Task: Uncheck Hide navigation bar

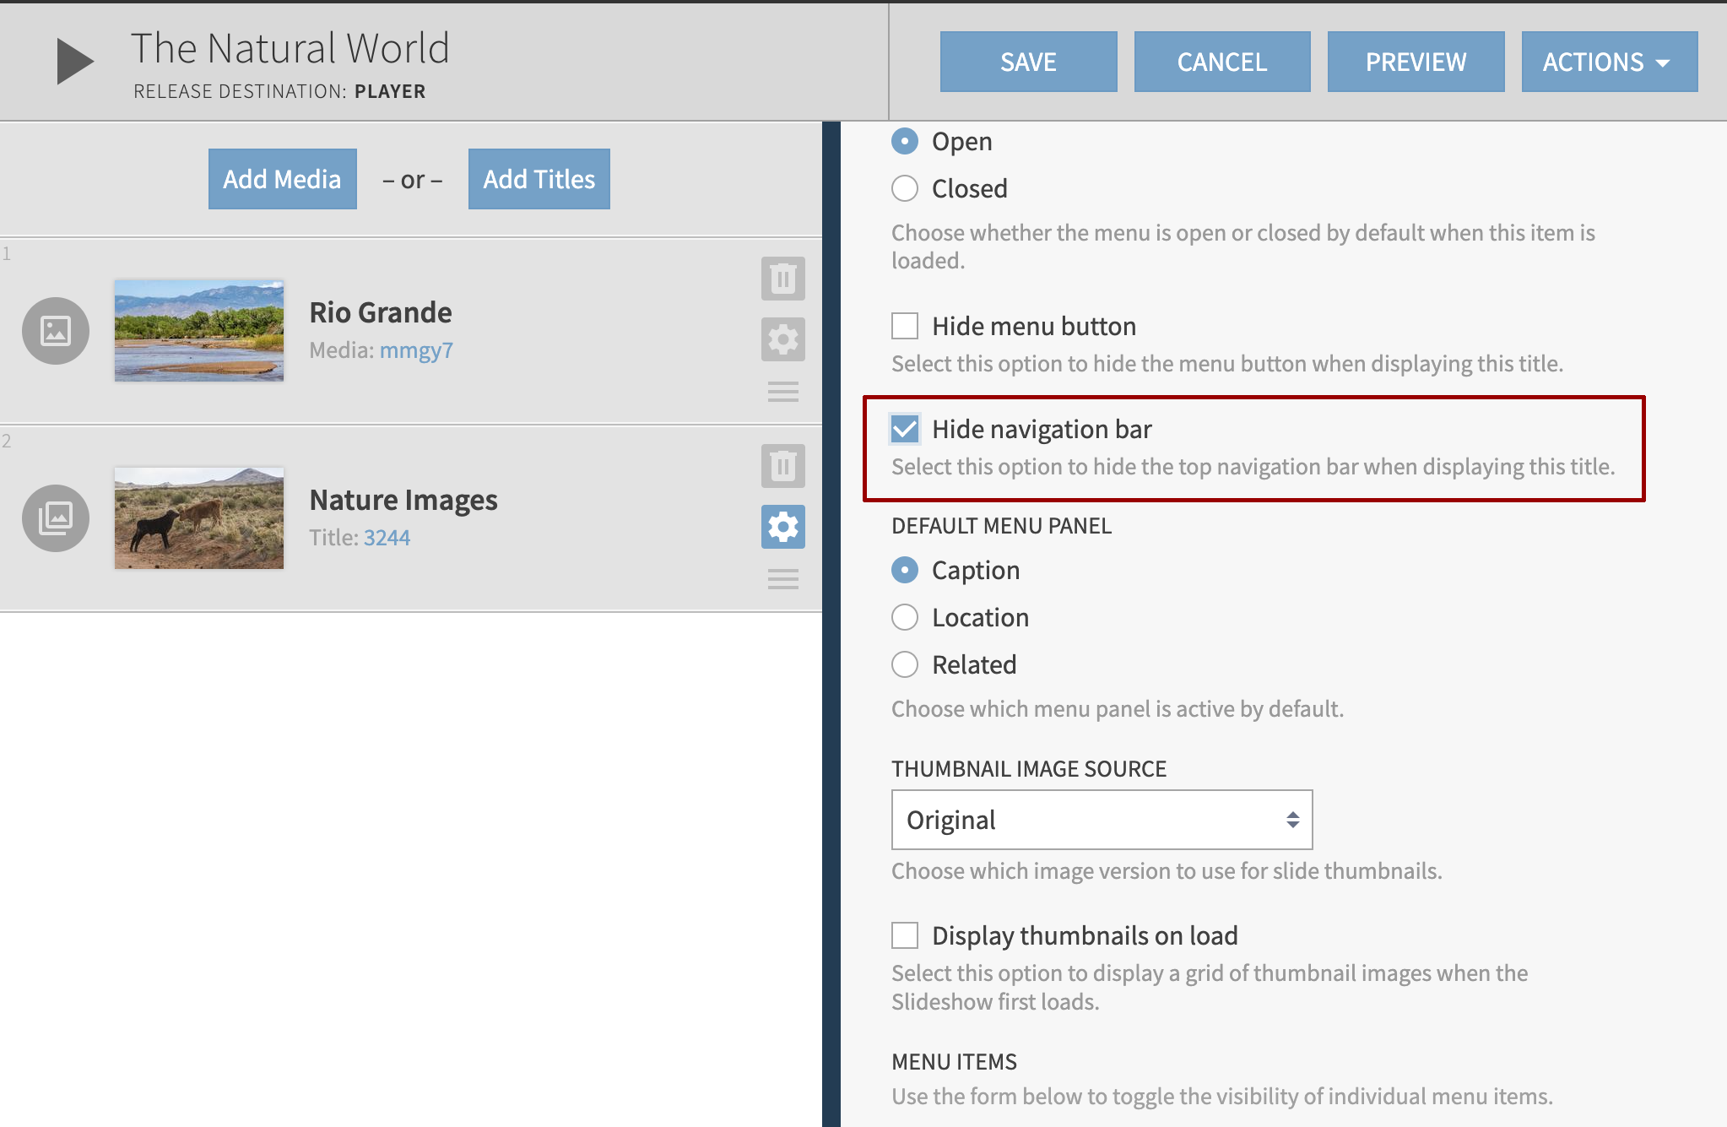Action: point(905,429)
